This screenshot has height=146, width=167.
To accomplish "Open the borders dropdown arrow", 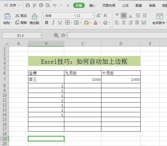I will click(x=71, y=23).
